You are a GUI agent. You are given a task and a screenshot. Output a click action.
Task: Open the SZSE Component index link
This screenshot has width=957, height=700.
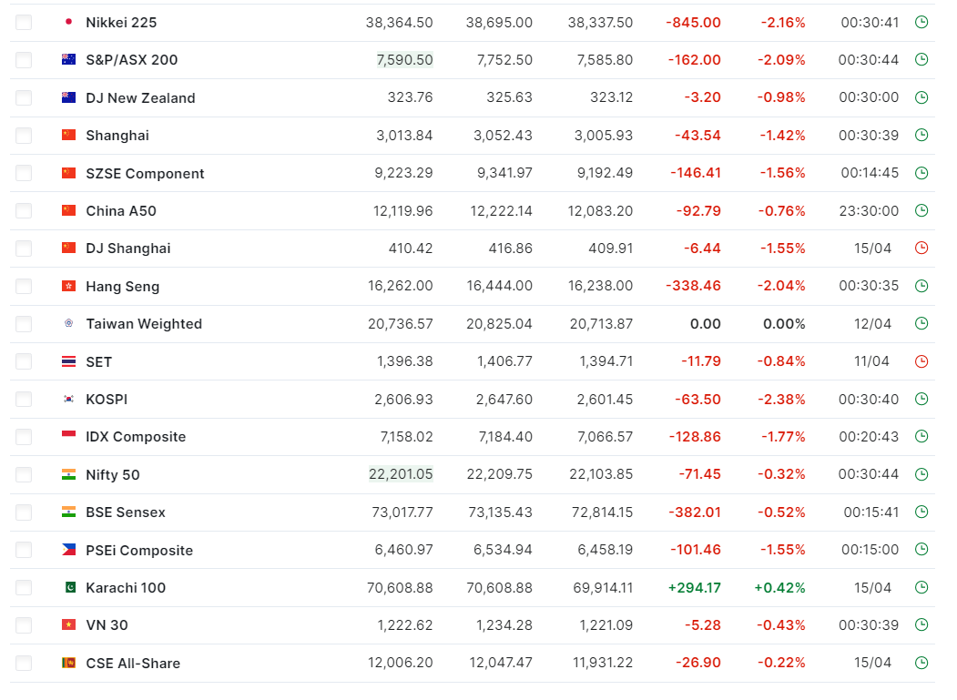pyautogui.click(x=145, y=174)
